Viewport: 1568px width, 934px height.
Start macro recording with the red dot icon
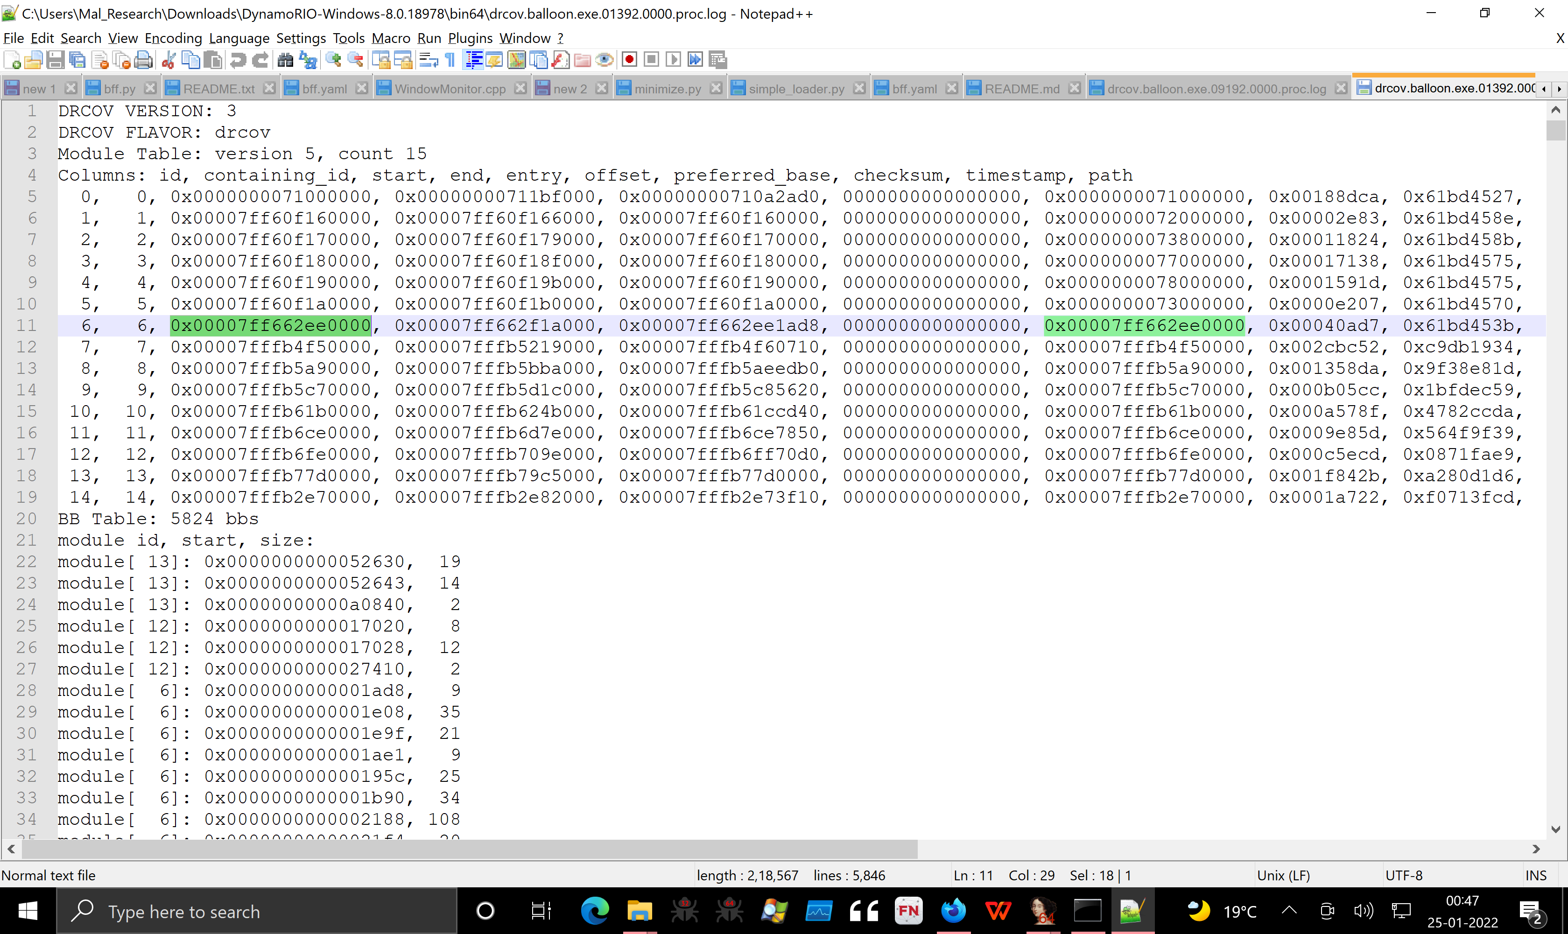[x=629, y=59]
